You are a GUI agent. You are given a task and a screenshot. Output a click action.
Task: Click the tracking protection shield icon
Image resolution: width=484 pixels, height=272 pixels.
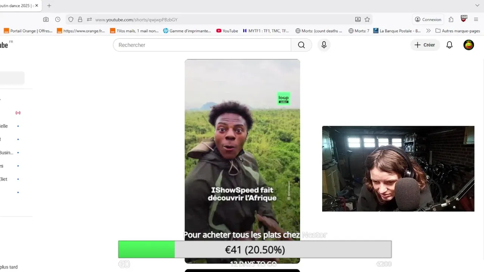(x=71, y=20)
